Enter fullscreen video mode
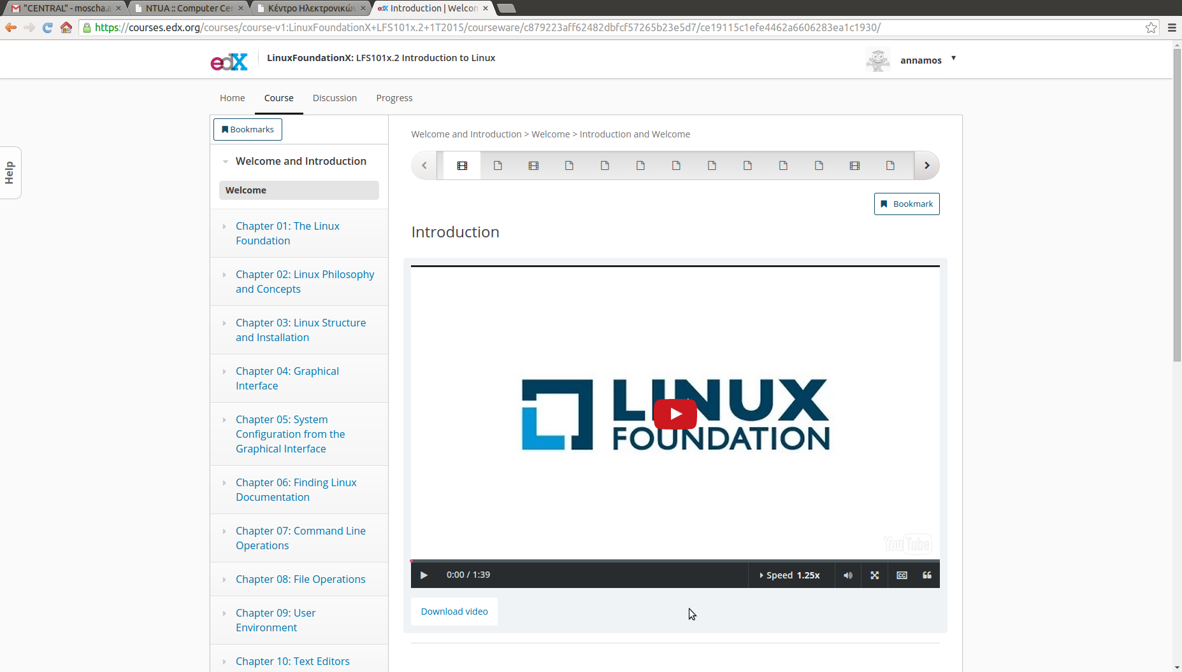The height and width of the screenshot is (672, 1182). tap(875, 575)
